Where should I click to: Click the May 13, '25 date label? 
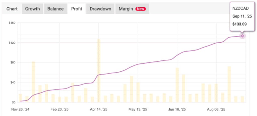click(x=138, y=109)
